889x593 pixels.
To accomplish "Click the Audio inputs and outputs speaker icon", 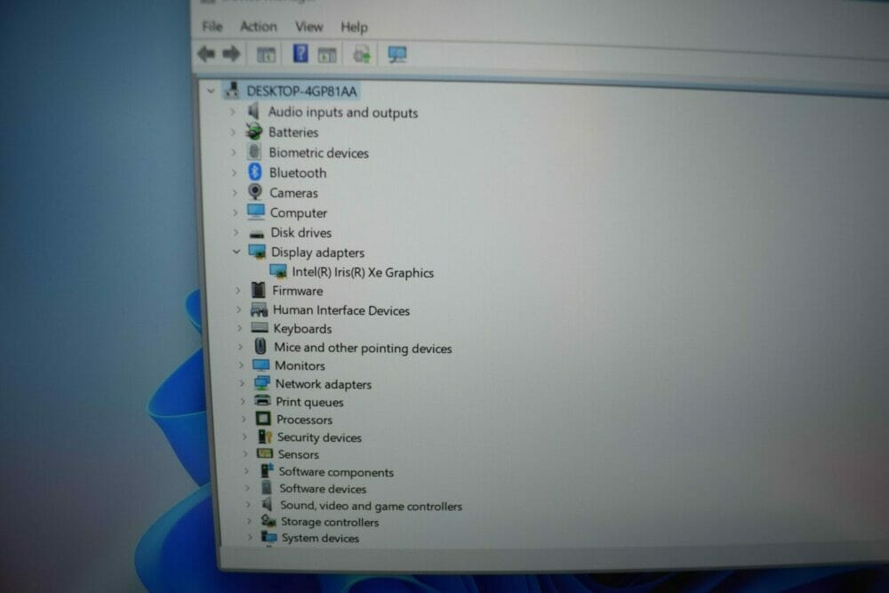I will coord(253,111).
